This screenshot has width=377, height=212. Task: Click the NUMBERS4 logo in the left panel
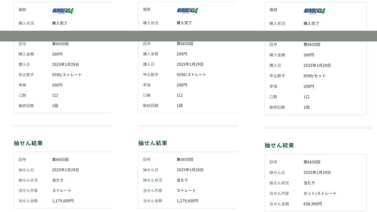coord(63,11)
